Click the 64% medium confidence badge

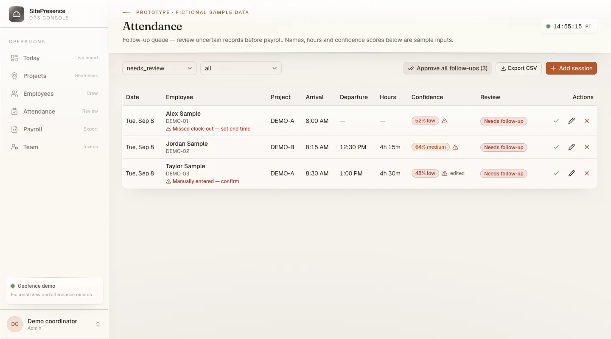[431, 147]
